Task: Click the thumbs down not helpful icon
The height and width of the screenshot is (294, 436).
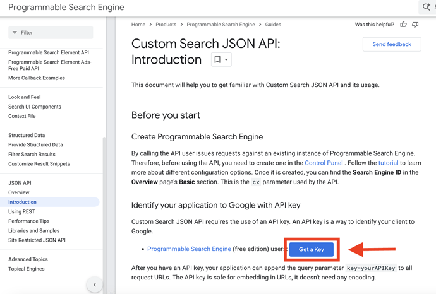Action: pos(415,25)
